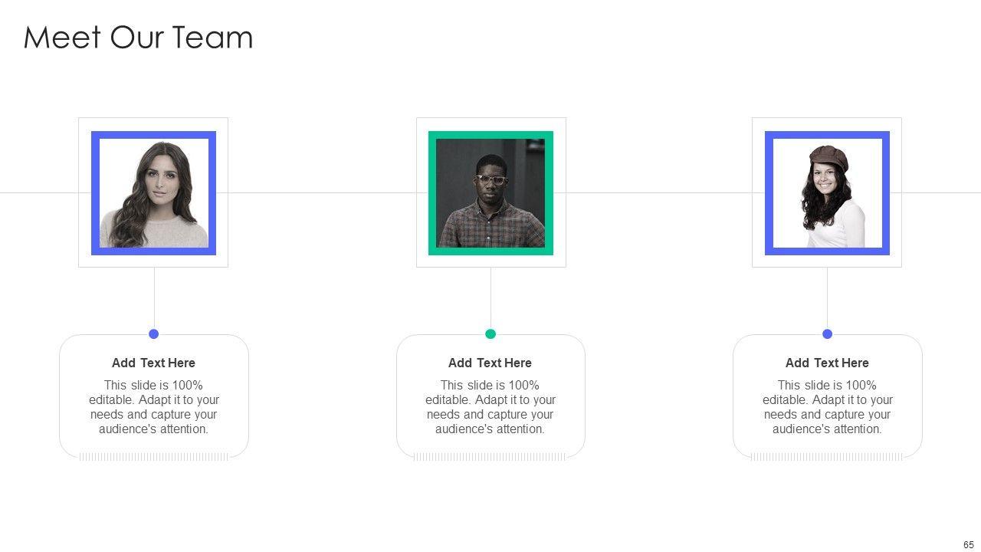981x552 pixels.
Task: Select the photo of the long-haired woman
Action: pos(154,194)
